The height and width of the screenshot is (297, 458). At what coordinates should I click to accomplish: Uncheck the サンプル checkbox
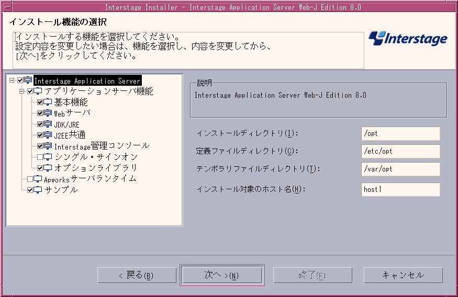[x=30, y=190]
